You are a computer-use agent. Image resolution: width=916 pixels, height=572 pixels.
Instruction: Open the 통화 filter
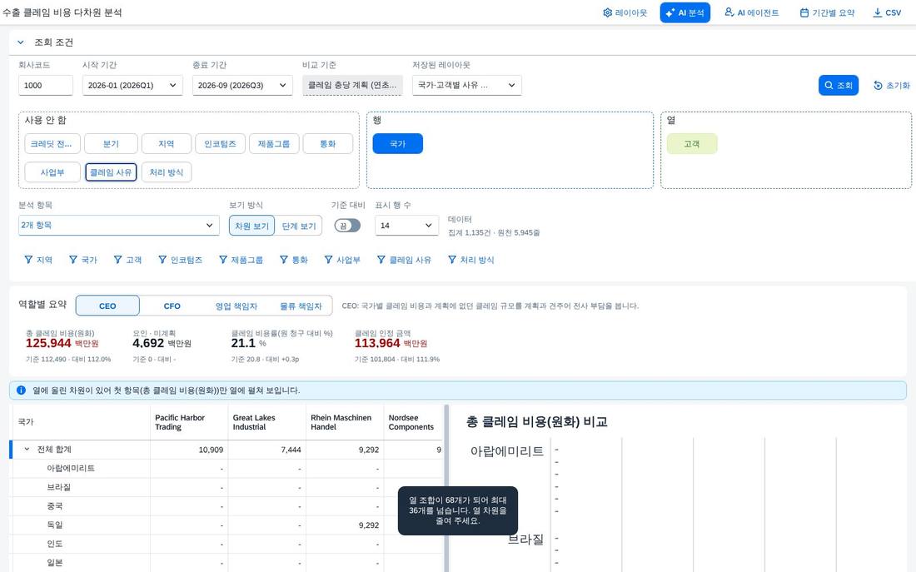(x=294, y=260)
